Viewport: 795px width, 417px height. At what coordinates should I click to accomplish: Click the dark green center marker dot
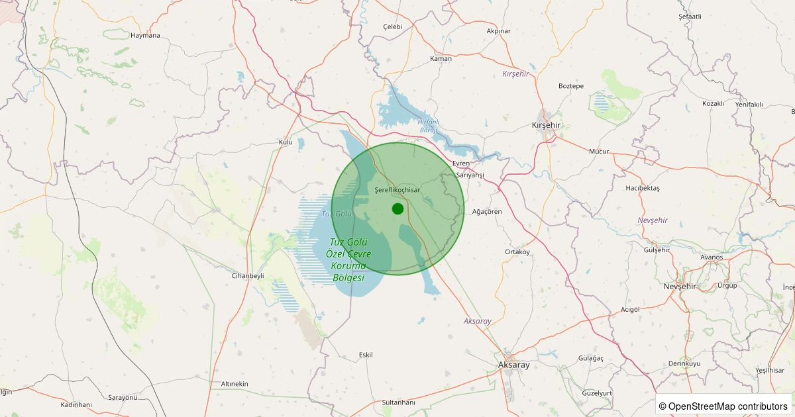[397, 208]
